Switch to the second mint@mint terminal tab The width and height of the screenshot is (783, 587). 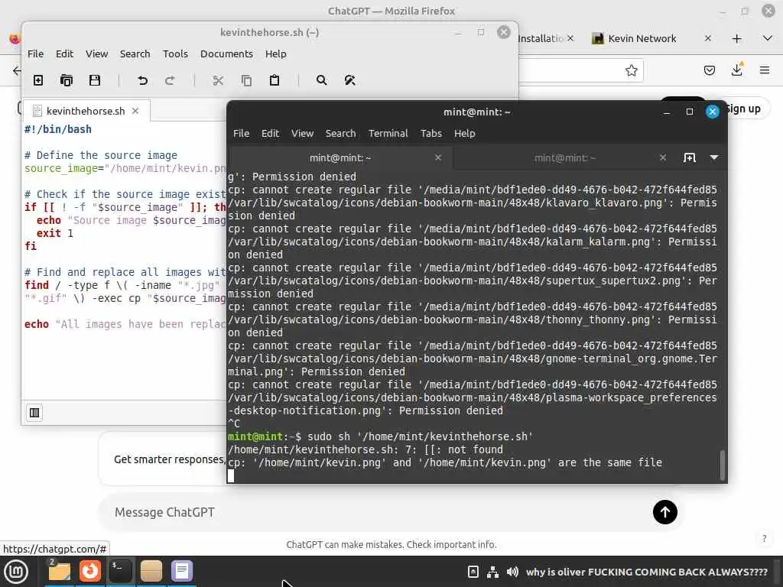click(x=564, y=157)
